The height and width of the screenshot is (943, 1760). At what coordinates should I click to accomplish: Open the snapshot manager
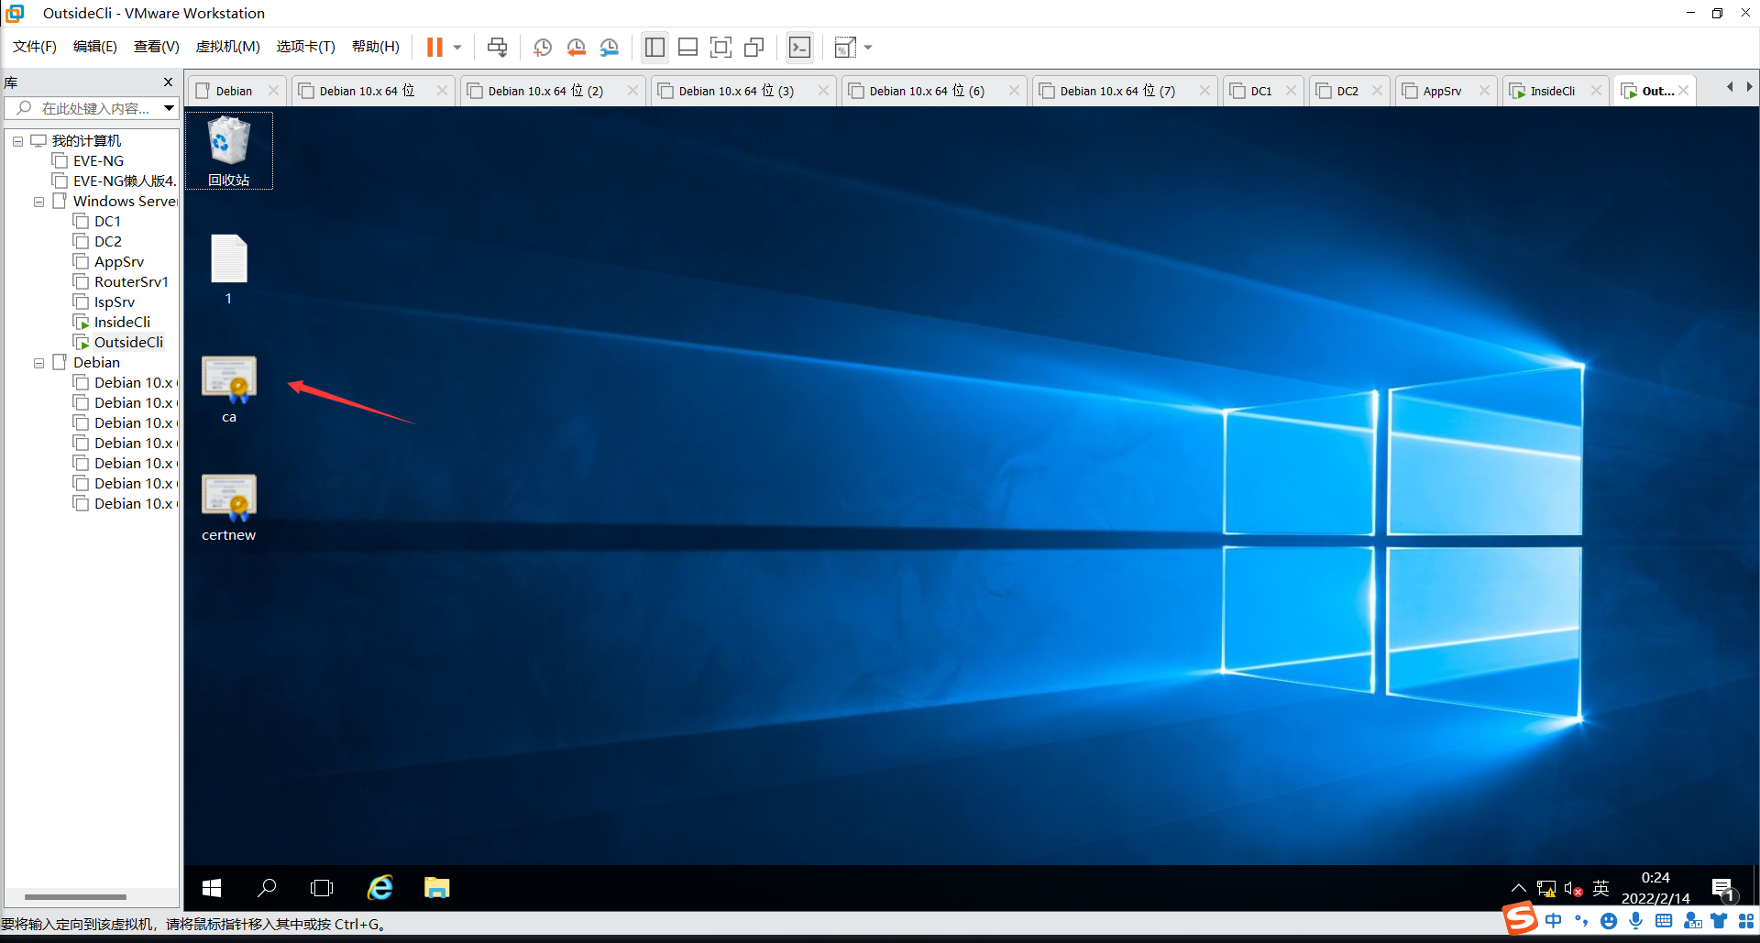610,48
